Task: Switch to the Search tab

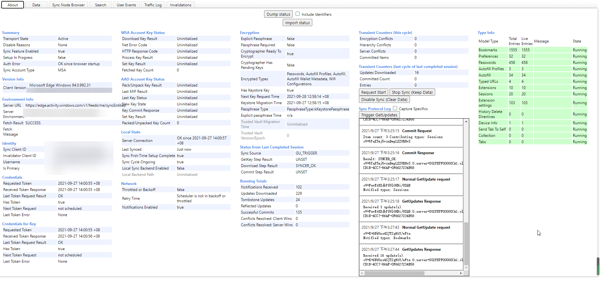Action: tap(100, 5)
